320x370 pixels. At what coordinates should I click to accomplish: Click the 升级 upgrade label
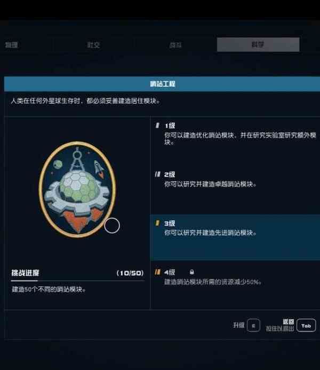tap(238, 325)
